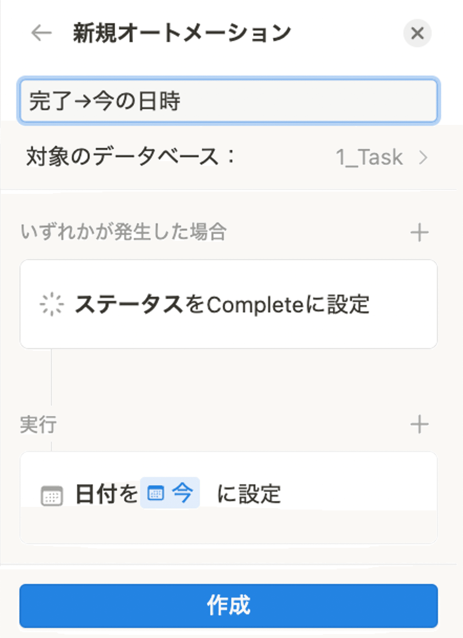Click the 対象のデータベース label row
The image size is (463, 638).
131,156
